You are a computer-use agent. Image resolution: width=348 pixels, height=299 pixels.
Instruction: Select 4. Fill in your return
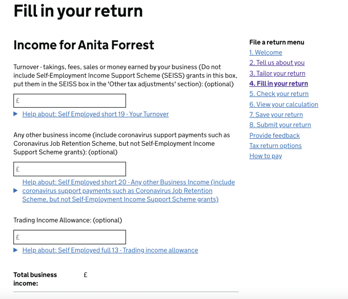pyautogui.click(x=279, y=83)
